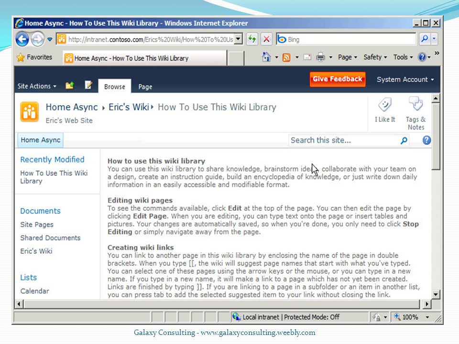Open the Site Actions menu
Screen dimensions: 459x344
pyautogui.click(x=37, y=86)
